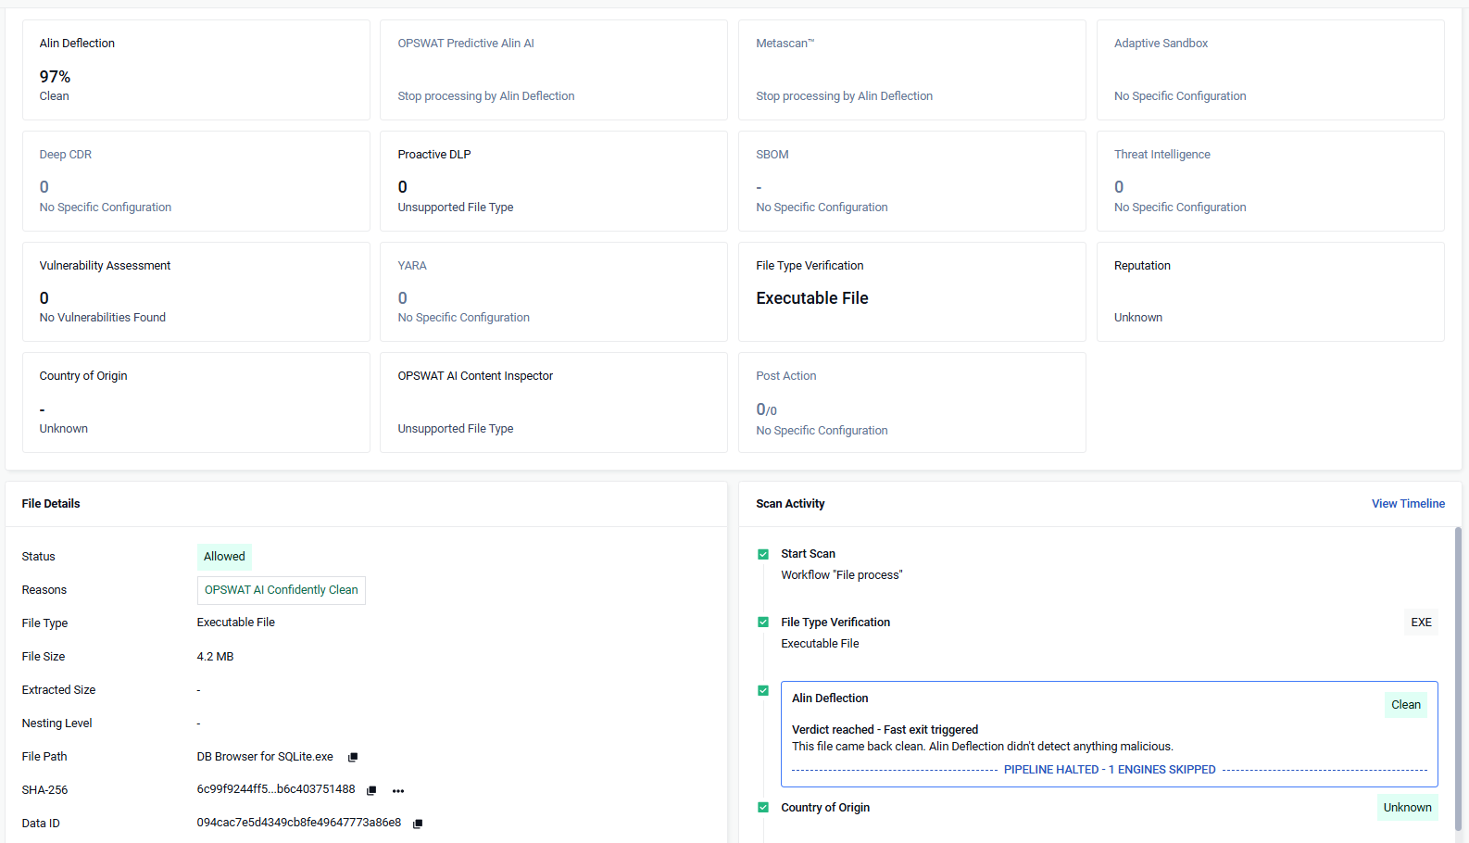The width and height of the screenshot is (1469, 843).
Task: Select the 'DB Browser for SQLite.exe' file path text
Action: (265, 757)
